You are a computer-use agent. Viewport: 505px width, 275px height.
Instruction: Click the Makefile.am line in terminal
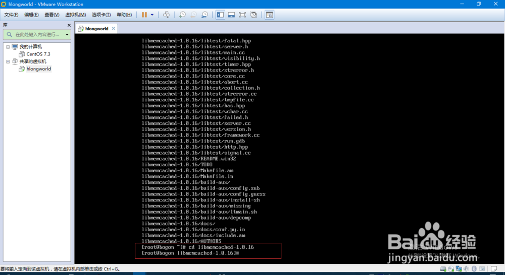click(x=187, y=171)
